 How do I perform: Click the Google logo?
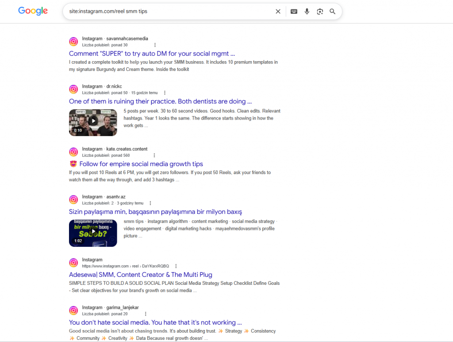[33, 11]
